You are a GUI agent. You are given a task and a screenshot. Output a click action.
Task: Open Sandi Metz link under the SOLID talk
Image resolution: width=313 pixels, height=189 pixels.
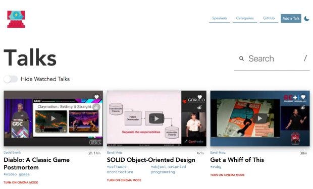coord(115,153)
